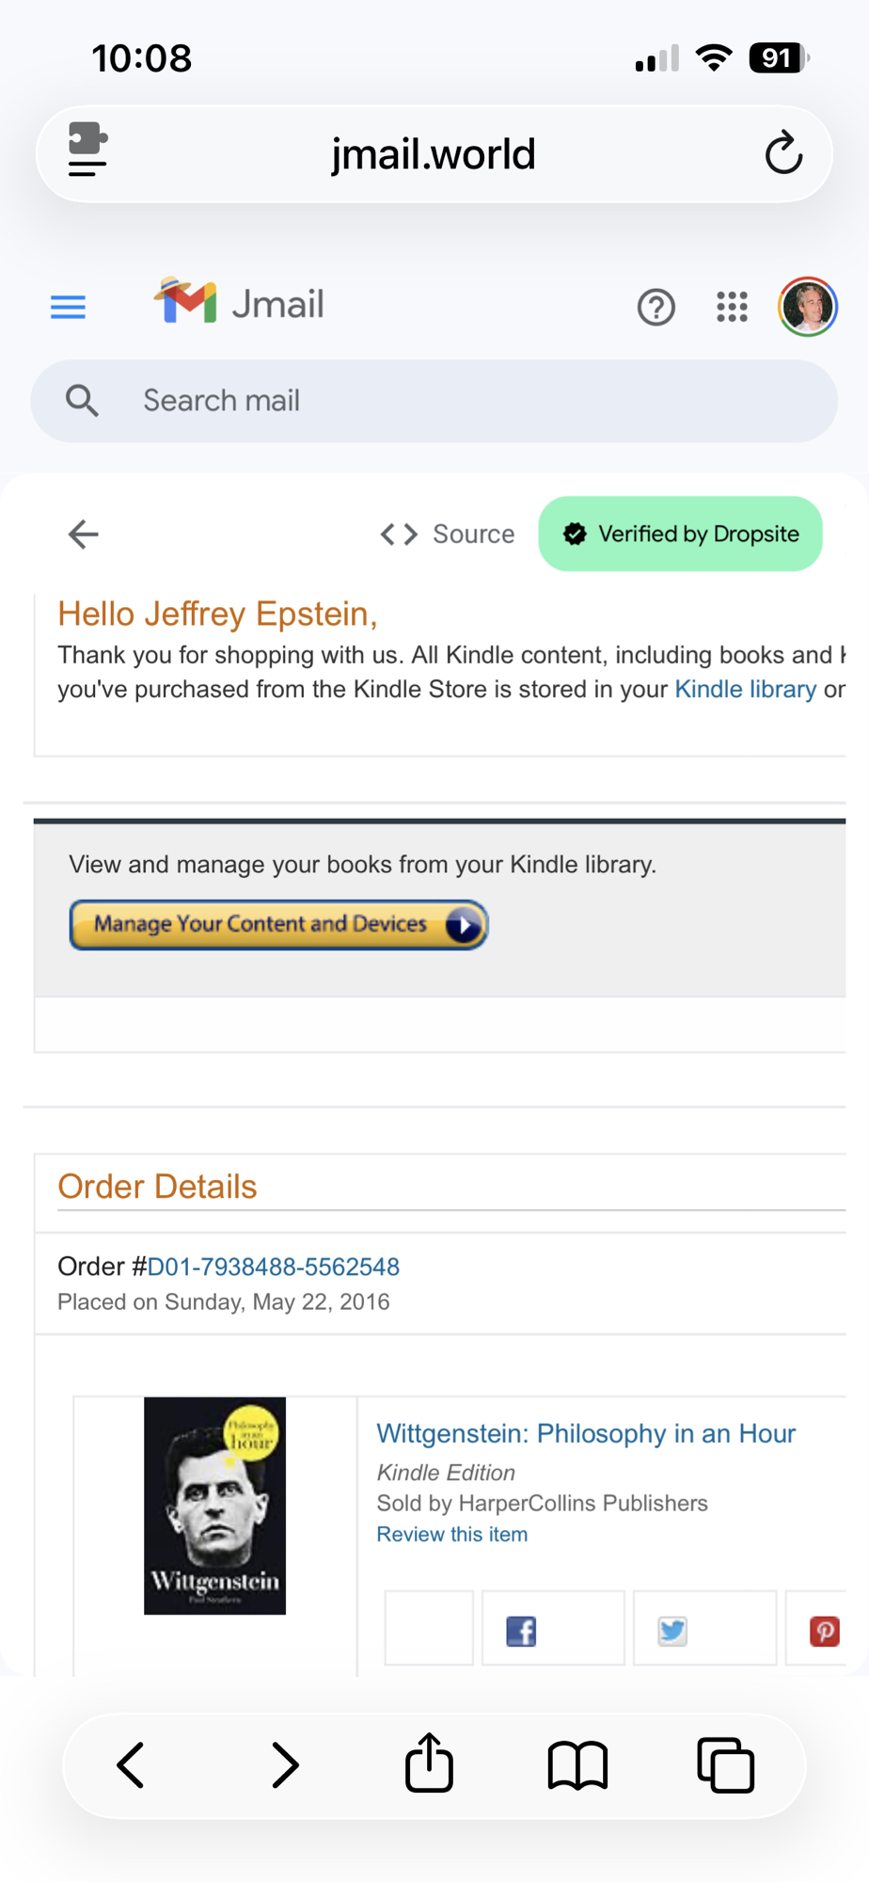This screenshot has height=1882, width=869.
Task: Go back using the email back arrow
Action: pos(84,534)
